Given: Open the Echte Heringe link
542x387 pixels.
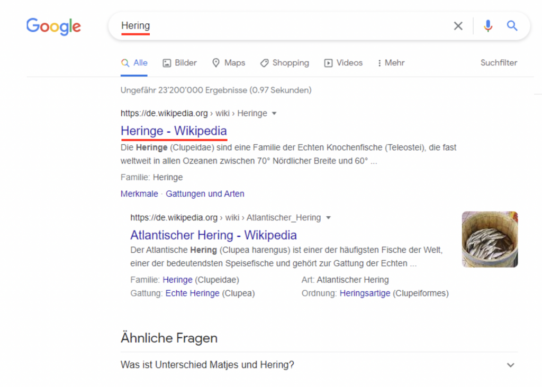Looking at the screenshot, I should click(x=193, y=293).
